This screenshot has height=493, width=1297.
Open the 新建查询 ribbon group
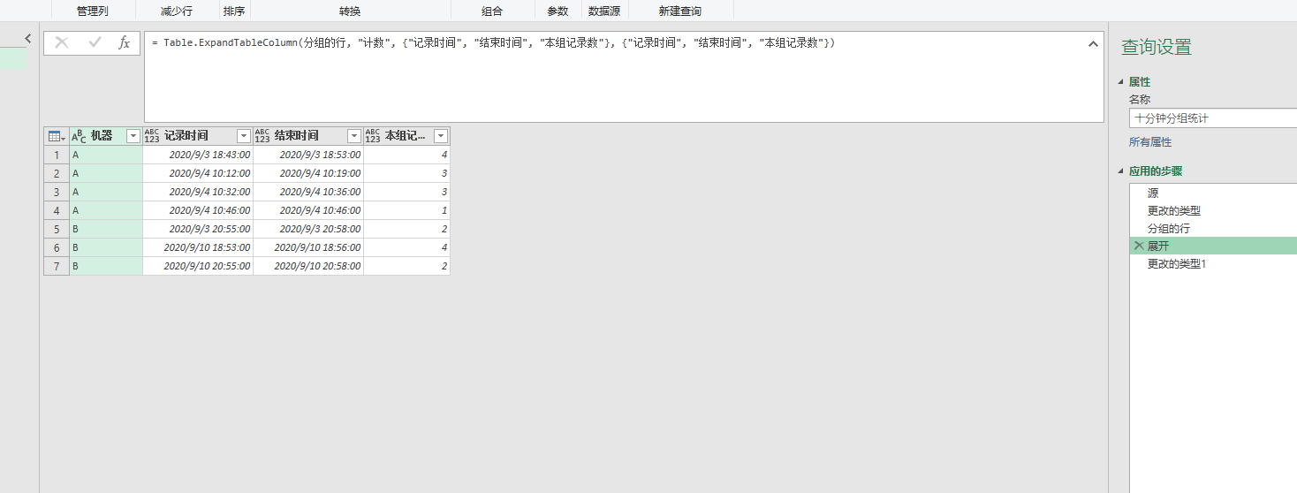tap(680, 11)
